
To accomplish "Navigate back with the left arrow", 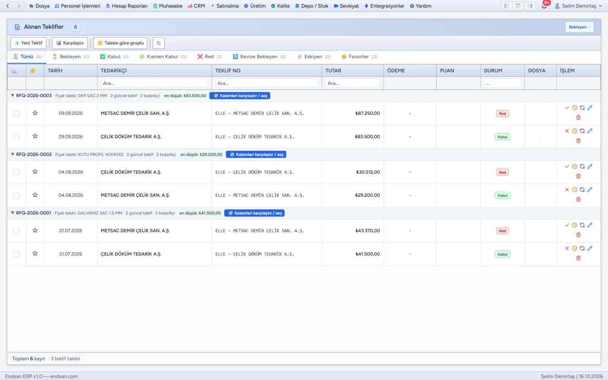I will tap(8, 6).
